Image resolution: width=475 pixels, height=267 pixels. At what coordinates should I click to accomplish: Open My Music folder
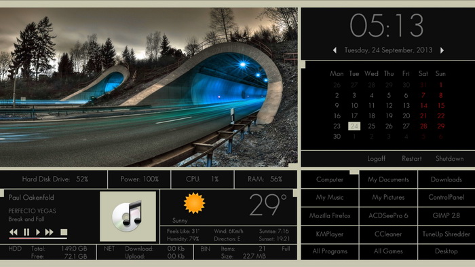click(330, 198)
